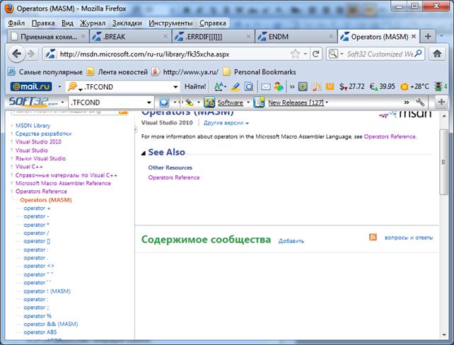This screenshot has height=345, width=454.
Task: Open the Журнал menu
Action: point(93,23)
